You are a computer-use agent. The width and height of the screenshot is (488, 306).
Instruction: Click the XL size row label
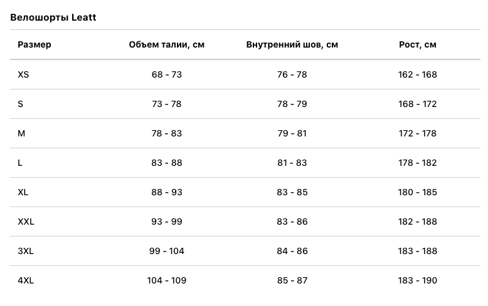(23, 192)
